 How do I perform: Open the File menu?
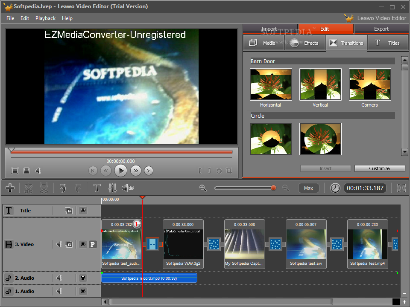(x=10, y=18)
